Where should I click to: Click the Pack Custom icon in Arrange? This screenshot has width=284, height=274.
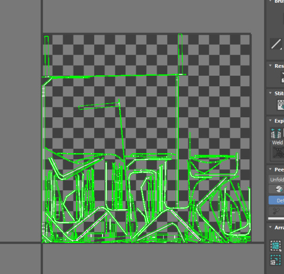tap(276, 246)
